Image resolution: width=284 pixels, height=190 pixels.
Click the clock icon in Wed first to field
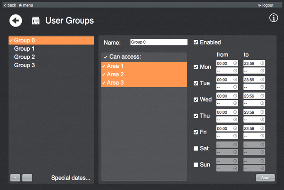click(x=262, y=96)
